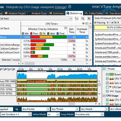Click the grid scroll down arrow beside the Selected row
This screenshot has width=121, height=121.
(90, 60)
